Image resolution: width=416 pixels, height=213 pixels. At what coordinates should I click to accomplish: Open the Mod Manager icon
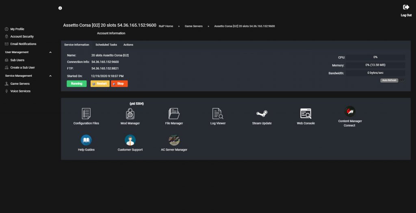point(130,114)
